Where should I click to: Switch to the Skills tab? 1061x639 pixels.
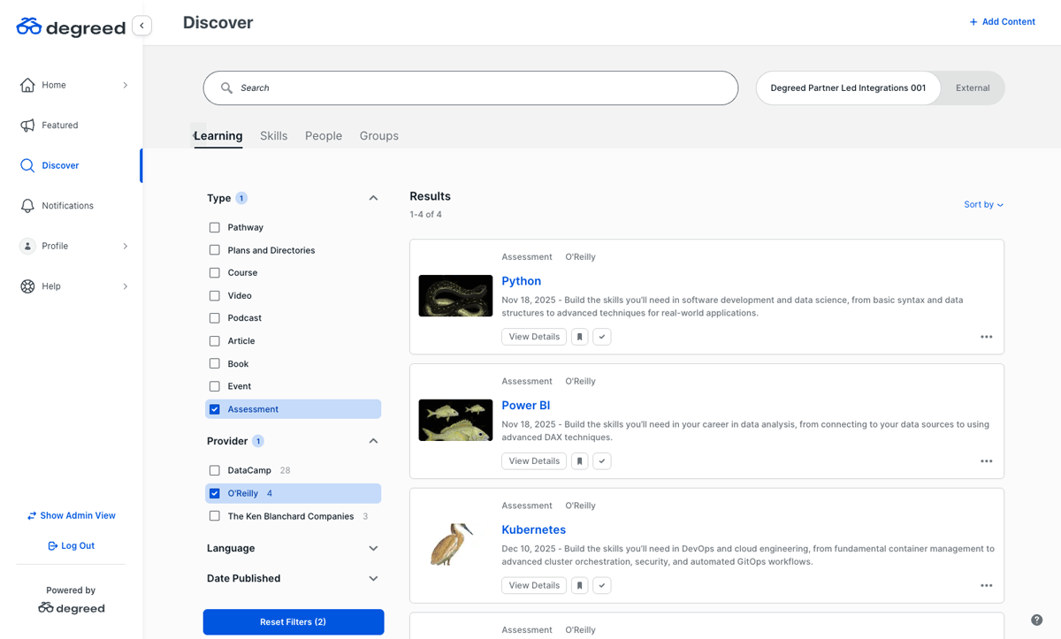pyautogui.click(x=273, y=136)
